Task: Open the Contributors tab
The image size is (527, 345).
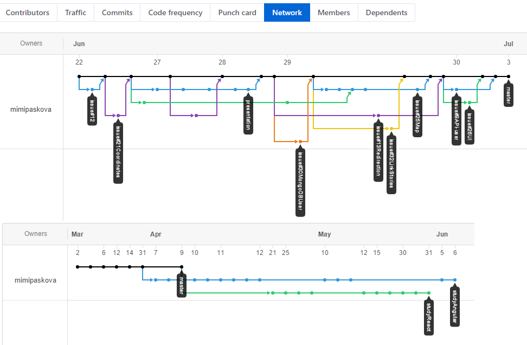Action: click(27, 12)
